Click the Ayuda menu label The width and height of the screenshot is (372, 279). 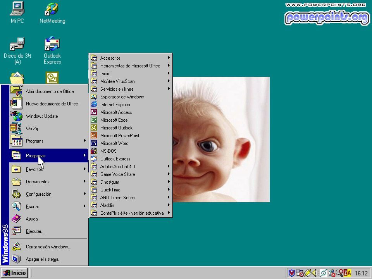(x=31, y=219)
